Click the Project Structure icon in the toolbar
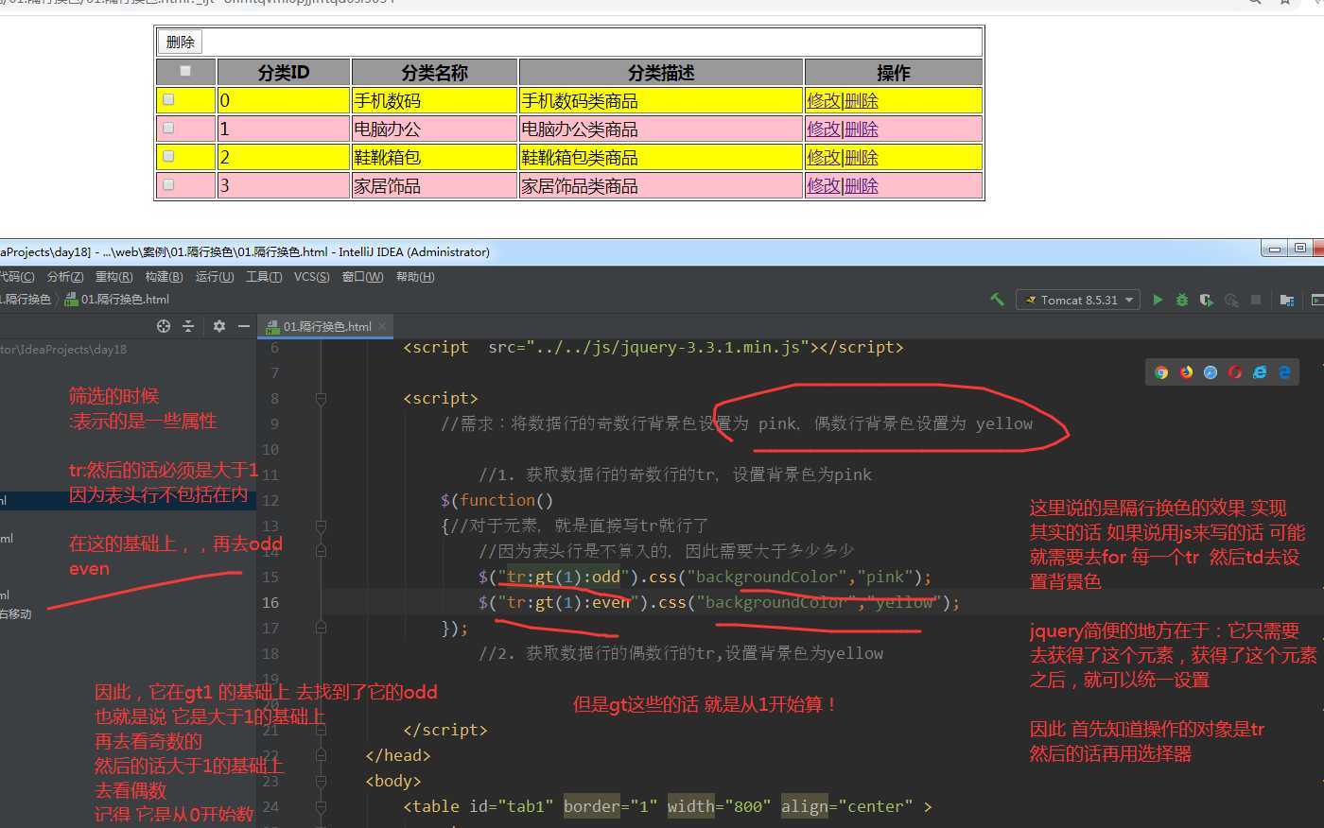This screenshot has height=828, width=1324. 1286,300
